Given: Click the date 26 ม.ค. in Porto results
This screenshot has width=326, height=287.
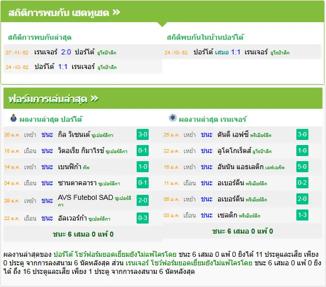Looking at the screenshot, I should 12,135.
